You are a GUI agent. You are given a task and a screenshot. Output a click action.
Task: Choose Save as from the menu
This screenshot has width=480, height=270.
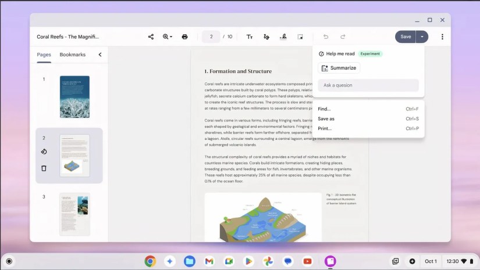coord(368,119)
